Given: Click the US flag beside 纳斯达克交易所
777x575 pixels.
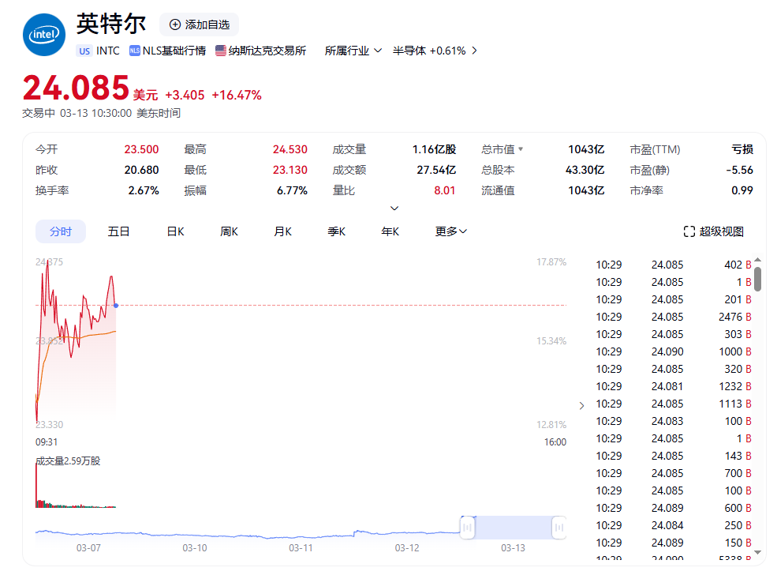Looking at the screenshot, I should [221, 51].
